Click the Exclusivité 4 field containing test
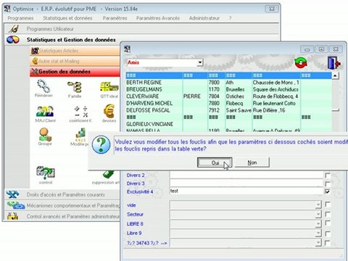Screen dimensions: 348x261 coord(246,191)
